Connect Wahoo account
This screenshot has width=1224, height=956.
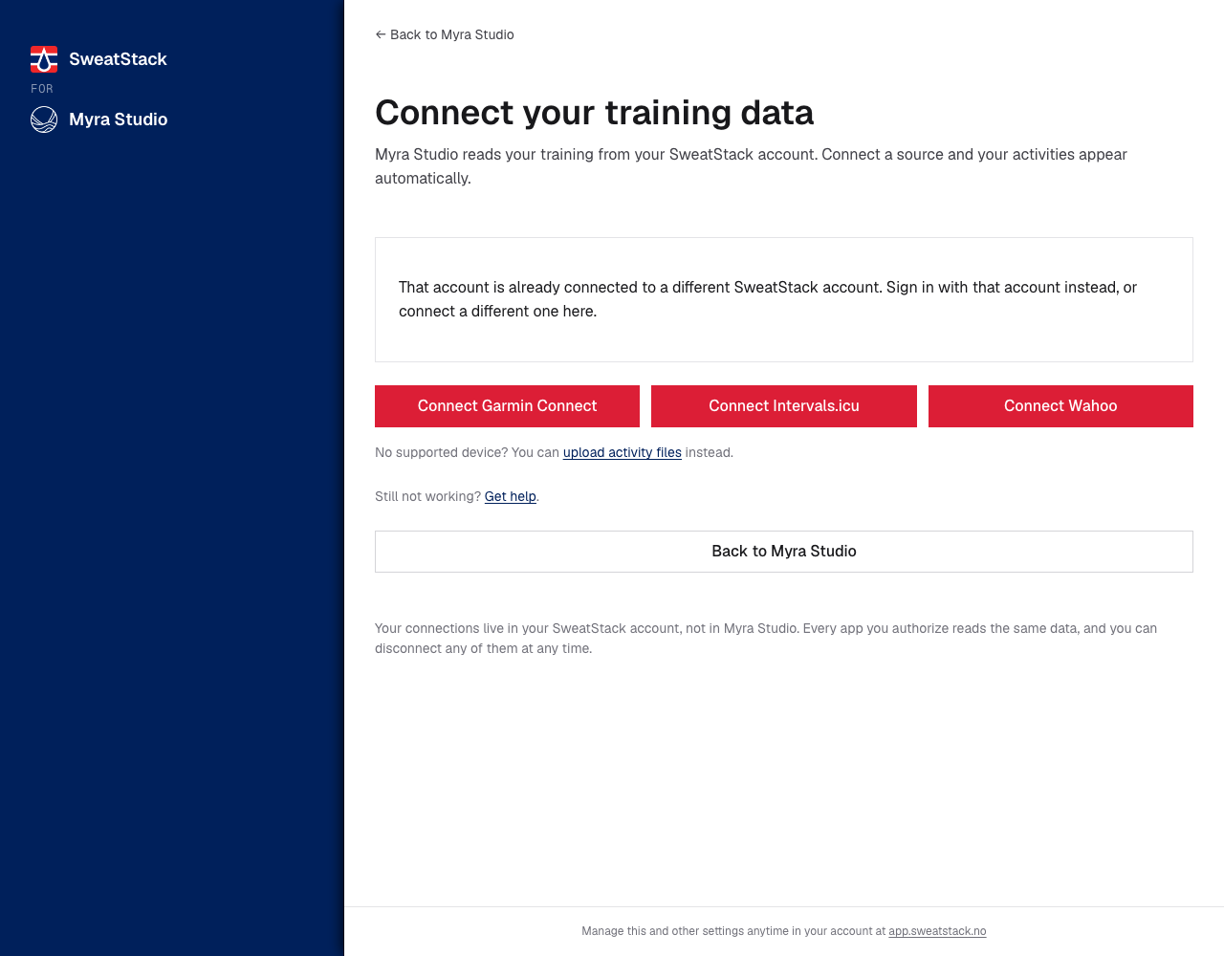tap(1060, 406)
